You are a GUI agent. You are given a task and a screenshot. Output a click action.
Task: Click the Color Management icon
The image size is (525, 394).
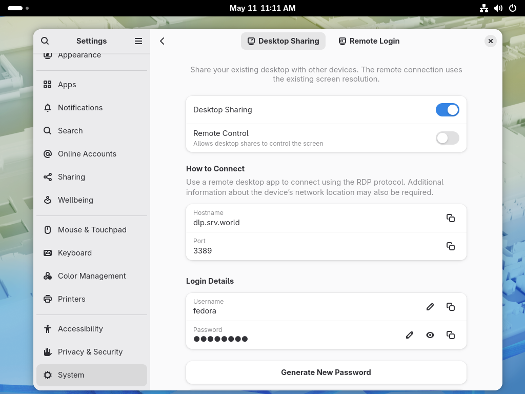(x=48, y=276)
